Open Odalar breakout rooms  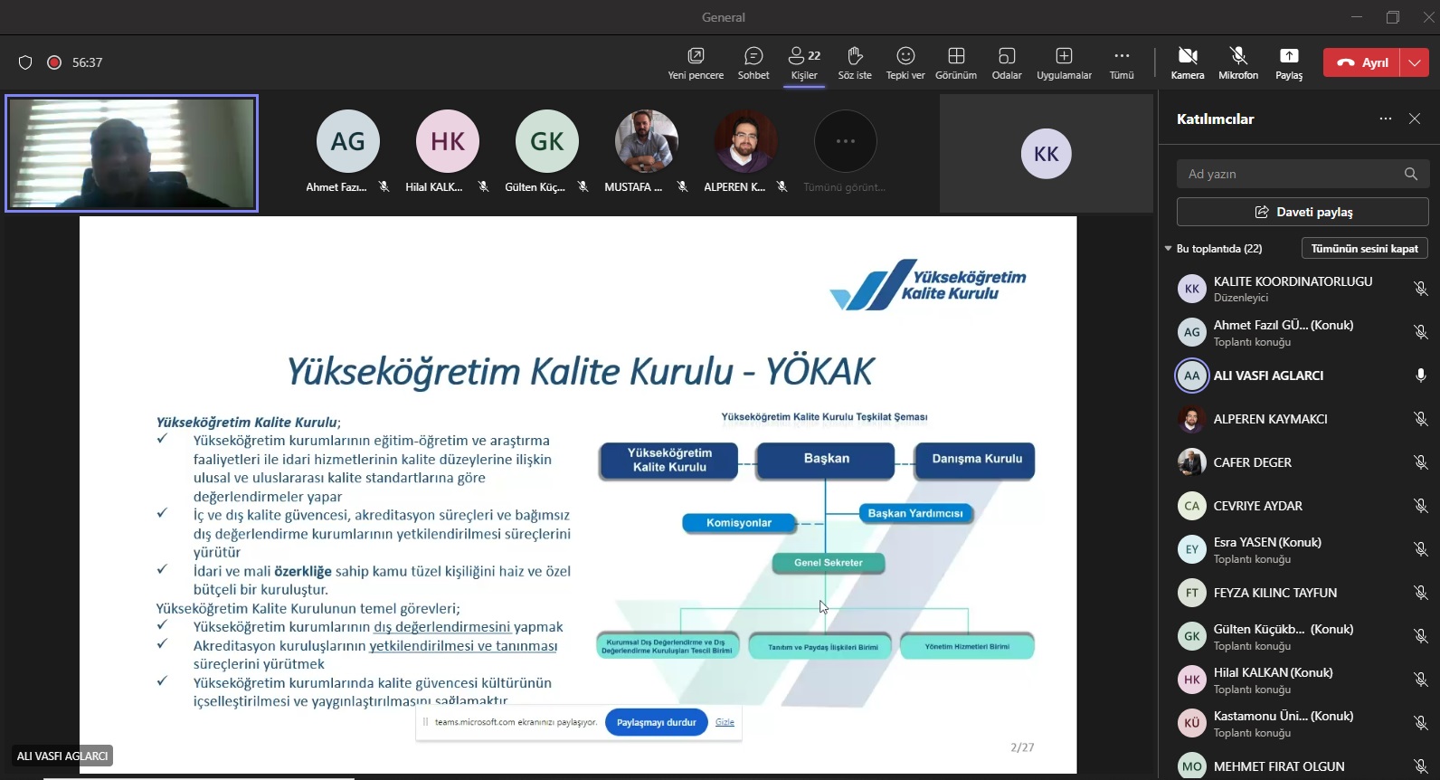coord(1007,63)
